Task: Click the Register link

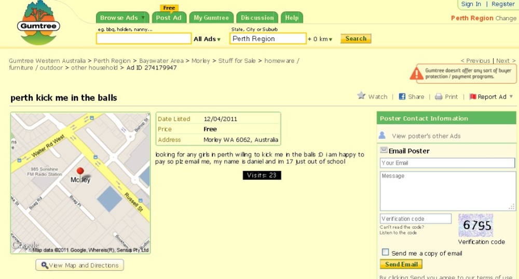Action: tap(503, 4)
